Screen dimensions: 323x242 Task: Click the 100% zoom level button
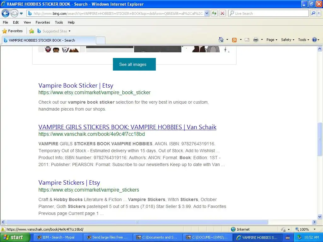tap(302, 229)
